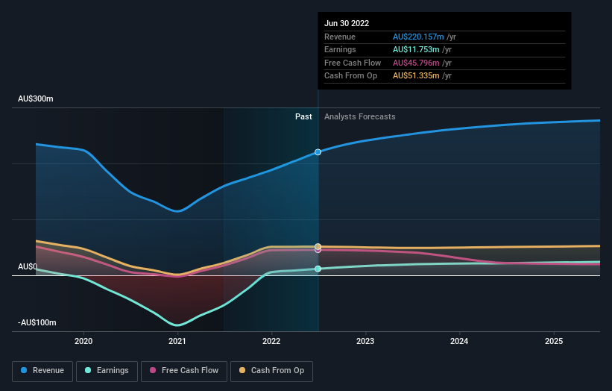The width and height of the screenshot is (612, 391).
Task: Click the 2020 x-axis label
Action: tap(83, 342)
